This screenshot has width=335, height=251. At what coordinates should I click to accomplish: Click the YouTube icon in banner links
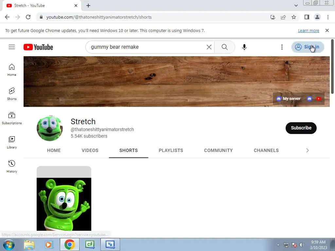(x=319, y=99)
